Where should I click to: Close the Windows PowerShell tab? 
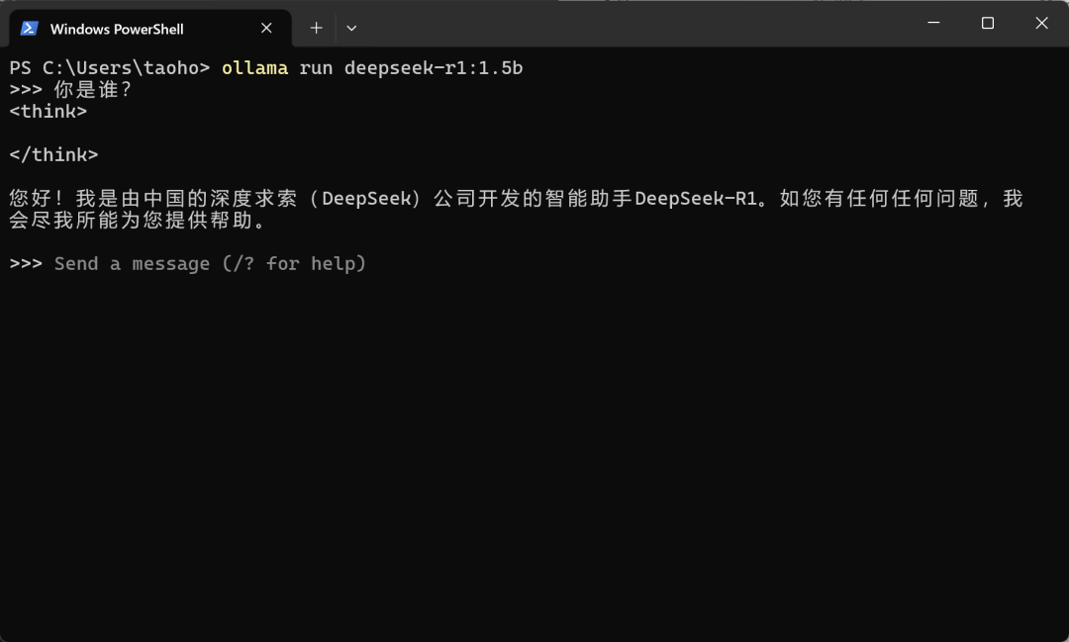pos(266,28)
